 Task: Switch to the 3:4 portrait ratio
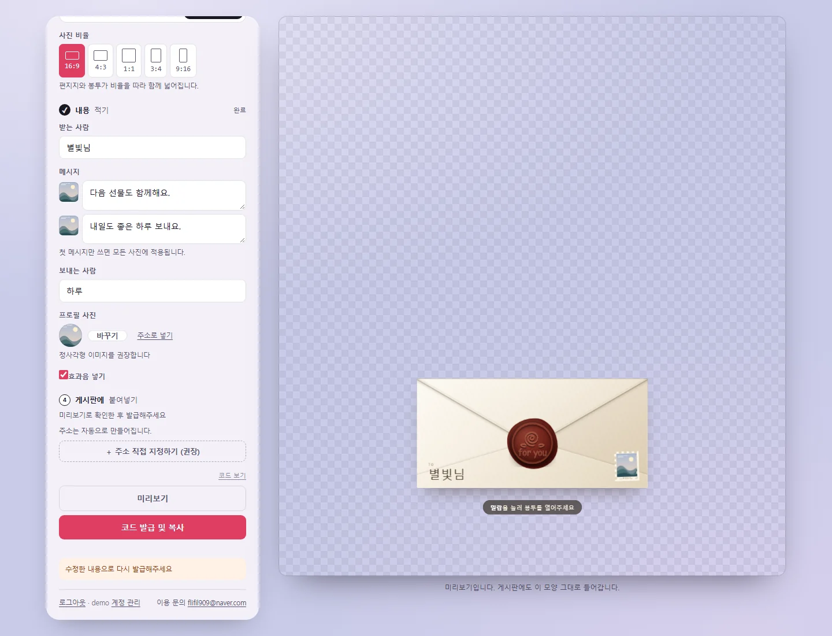pos(156,61)
